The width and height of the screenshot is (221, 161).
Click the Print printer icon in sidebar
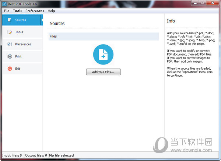tap(10, 56)
